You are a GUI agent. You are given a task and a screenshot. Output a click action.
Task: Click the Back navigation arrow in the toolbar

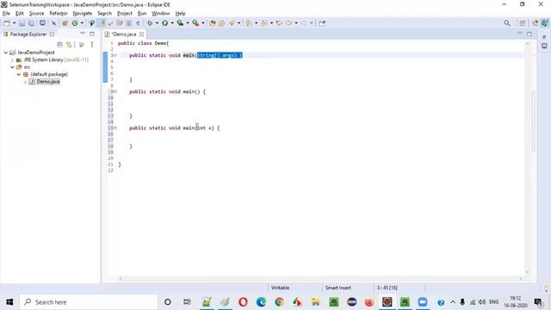[289, 23]
